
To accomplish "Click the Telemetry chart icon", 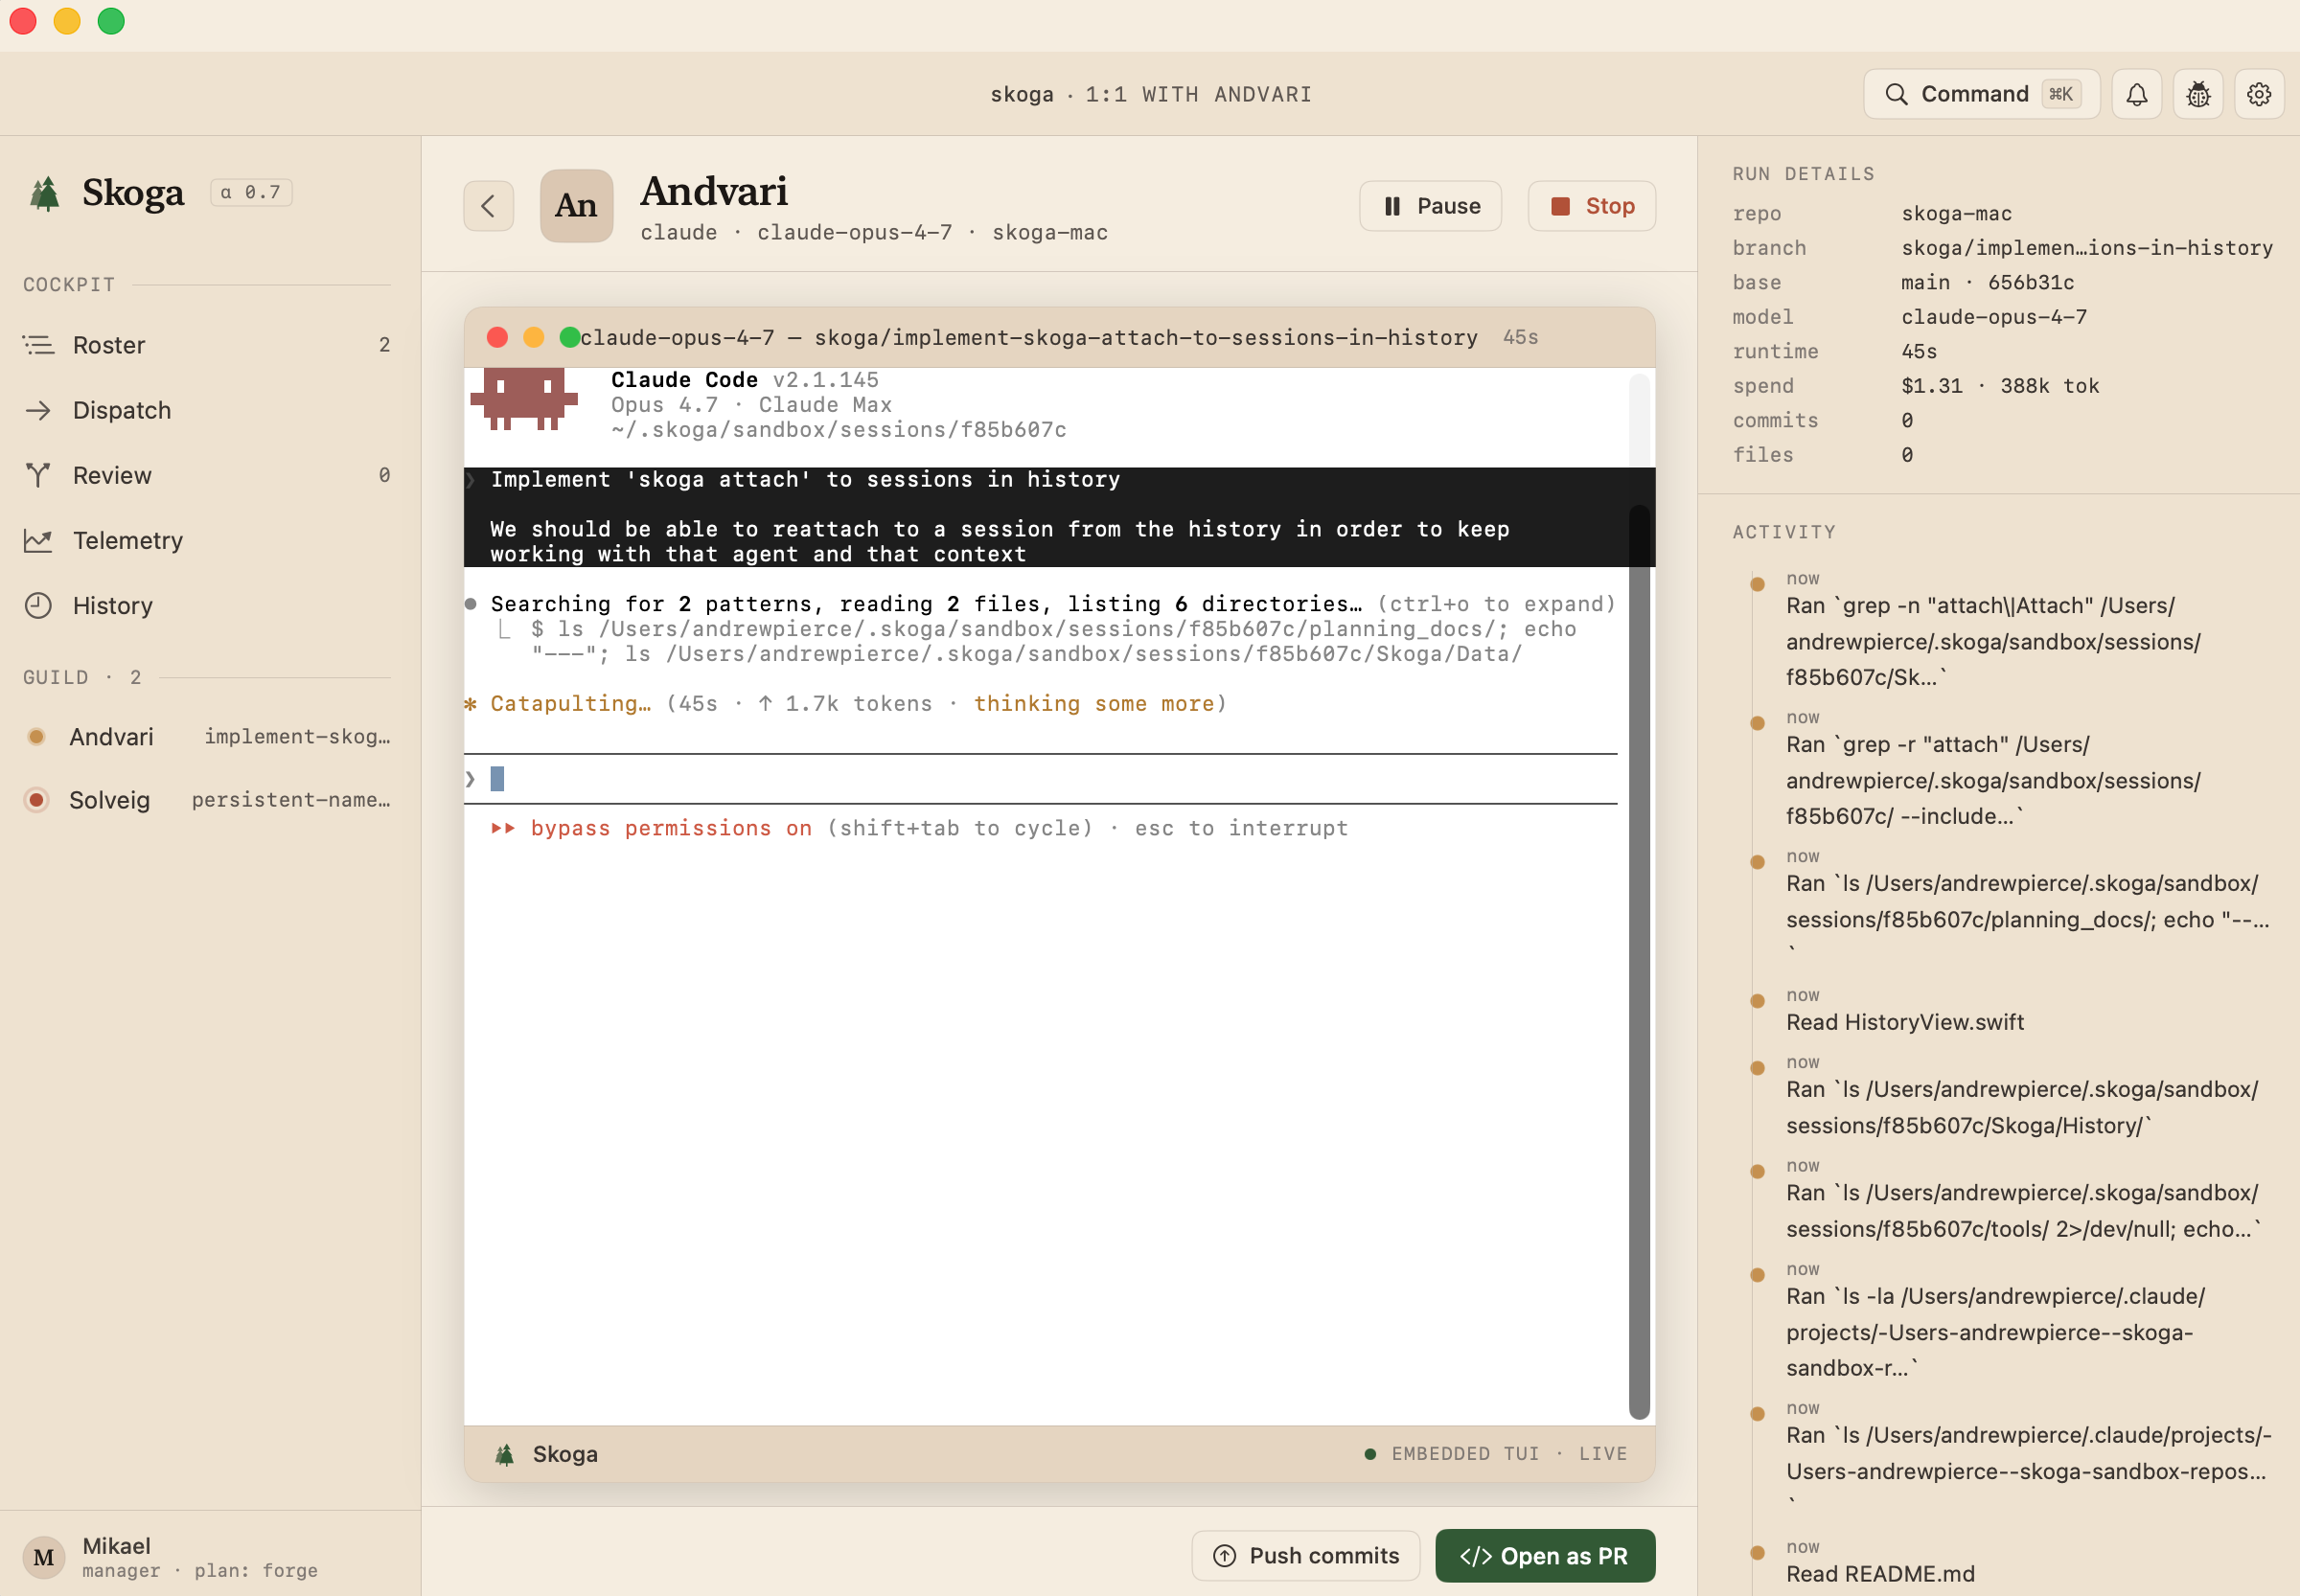I will click(x=38, y=540).
